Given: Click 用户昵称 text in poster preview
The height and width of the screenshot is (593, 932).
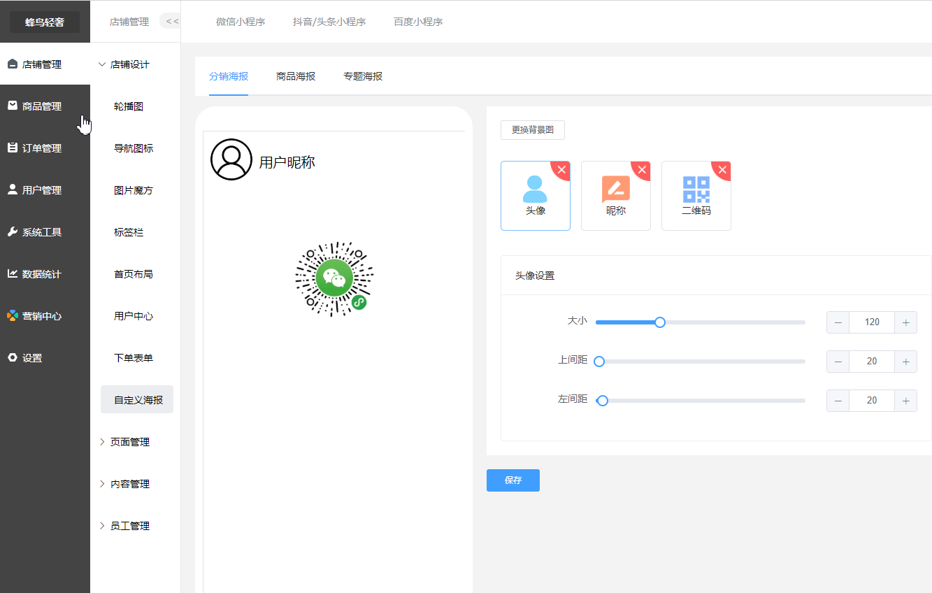Looking at the screenshot, I should pyautogui.click(x=287, y=162).
